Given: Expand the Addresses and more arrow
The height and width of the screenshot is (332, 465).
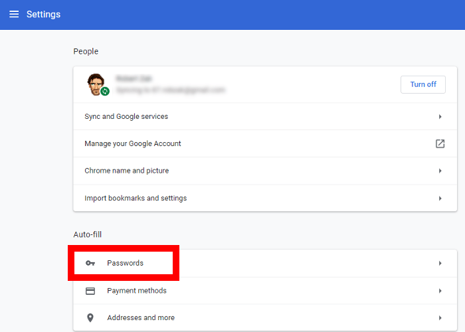Looking at the screenshot, I should (440, 318).
